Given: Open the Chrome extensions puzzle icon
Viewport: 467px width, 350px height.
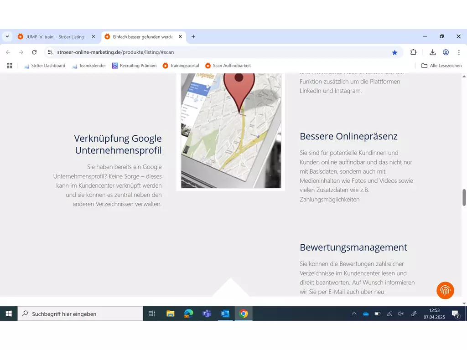Looking at the screenshot, I should pyautogui.click(x=414, y=52).
